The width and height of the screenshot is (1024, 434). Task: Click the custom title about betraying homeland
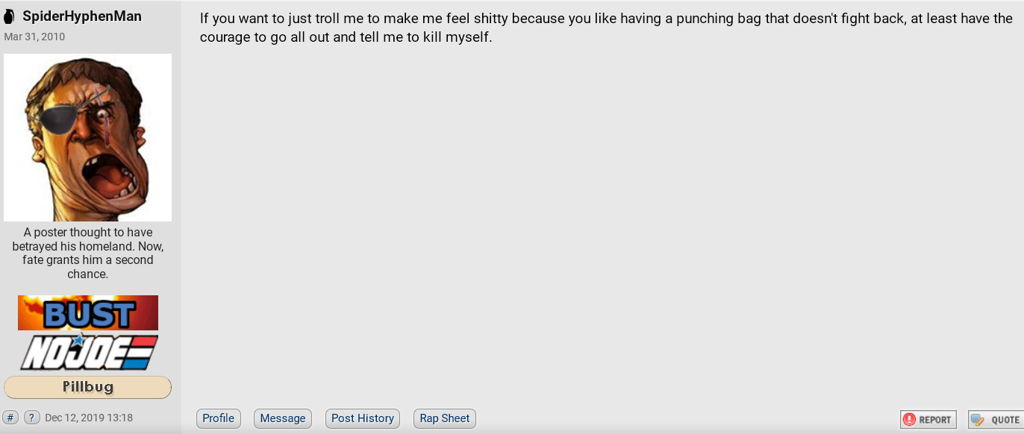(x=88, y=253)
